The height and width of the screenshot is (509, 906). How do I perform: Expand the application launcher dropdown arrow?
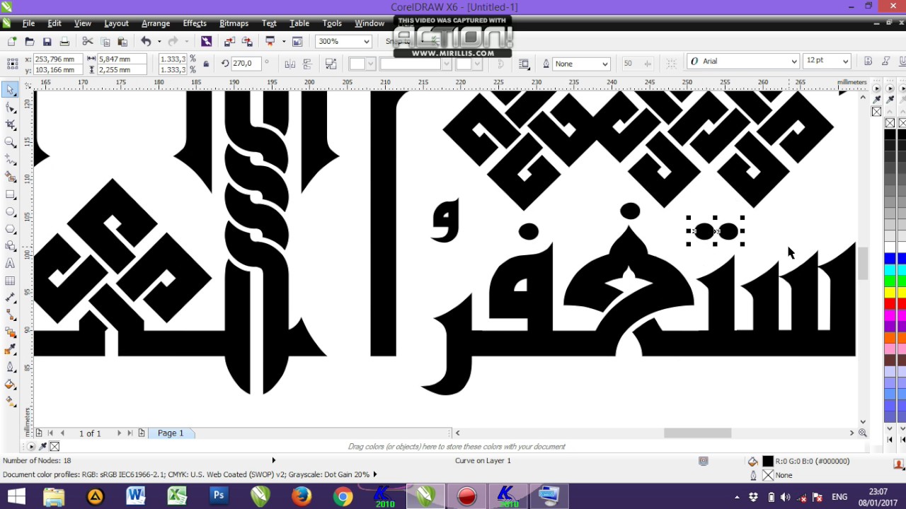tap(284, 42)
